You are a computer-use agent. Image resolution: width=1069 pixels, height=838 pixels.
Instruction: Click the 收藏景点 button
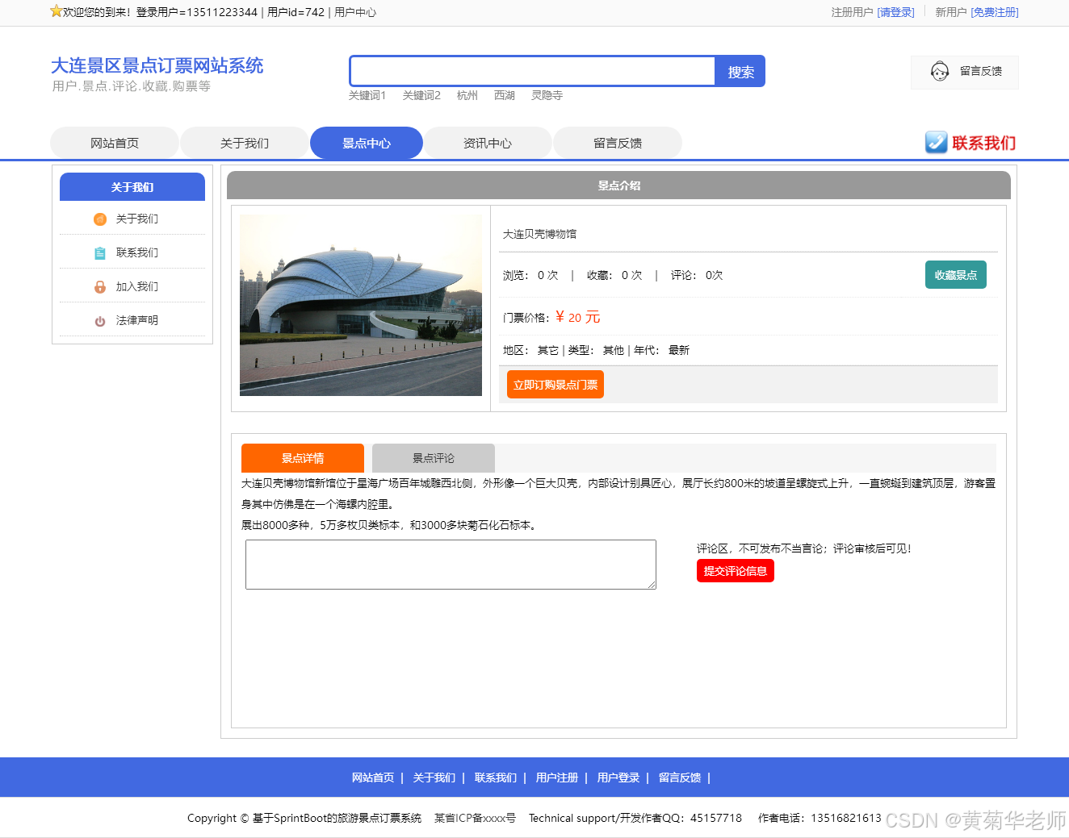click(956, 275)
